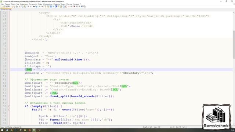
Task: Open the Firefox taskbar icon
Action: (30, 130)
